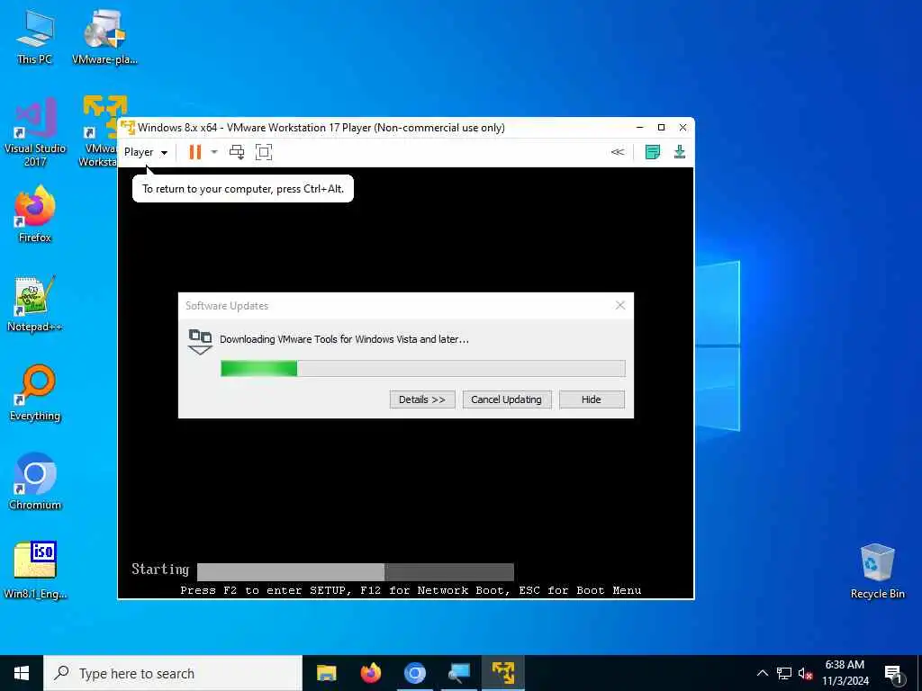Close the VMware Player window
This screenshot has width=922, height=691.
(682, 128)
